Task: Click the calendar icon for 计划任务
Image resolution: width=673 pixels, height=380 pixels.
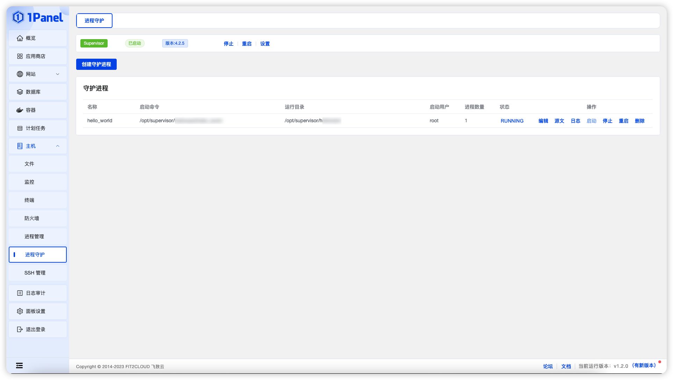Action: (20, 128)
